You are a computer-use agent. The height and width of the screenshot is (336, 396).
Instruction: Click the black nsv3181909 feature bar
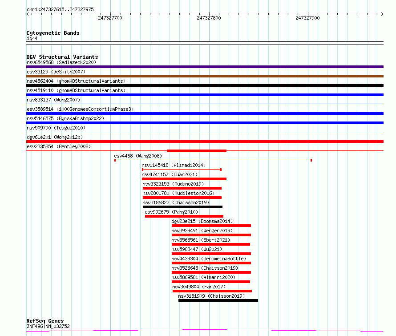(218, 300)
